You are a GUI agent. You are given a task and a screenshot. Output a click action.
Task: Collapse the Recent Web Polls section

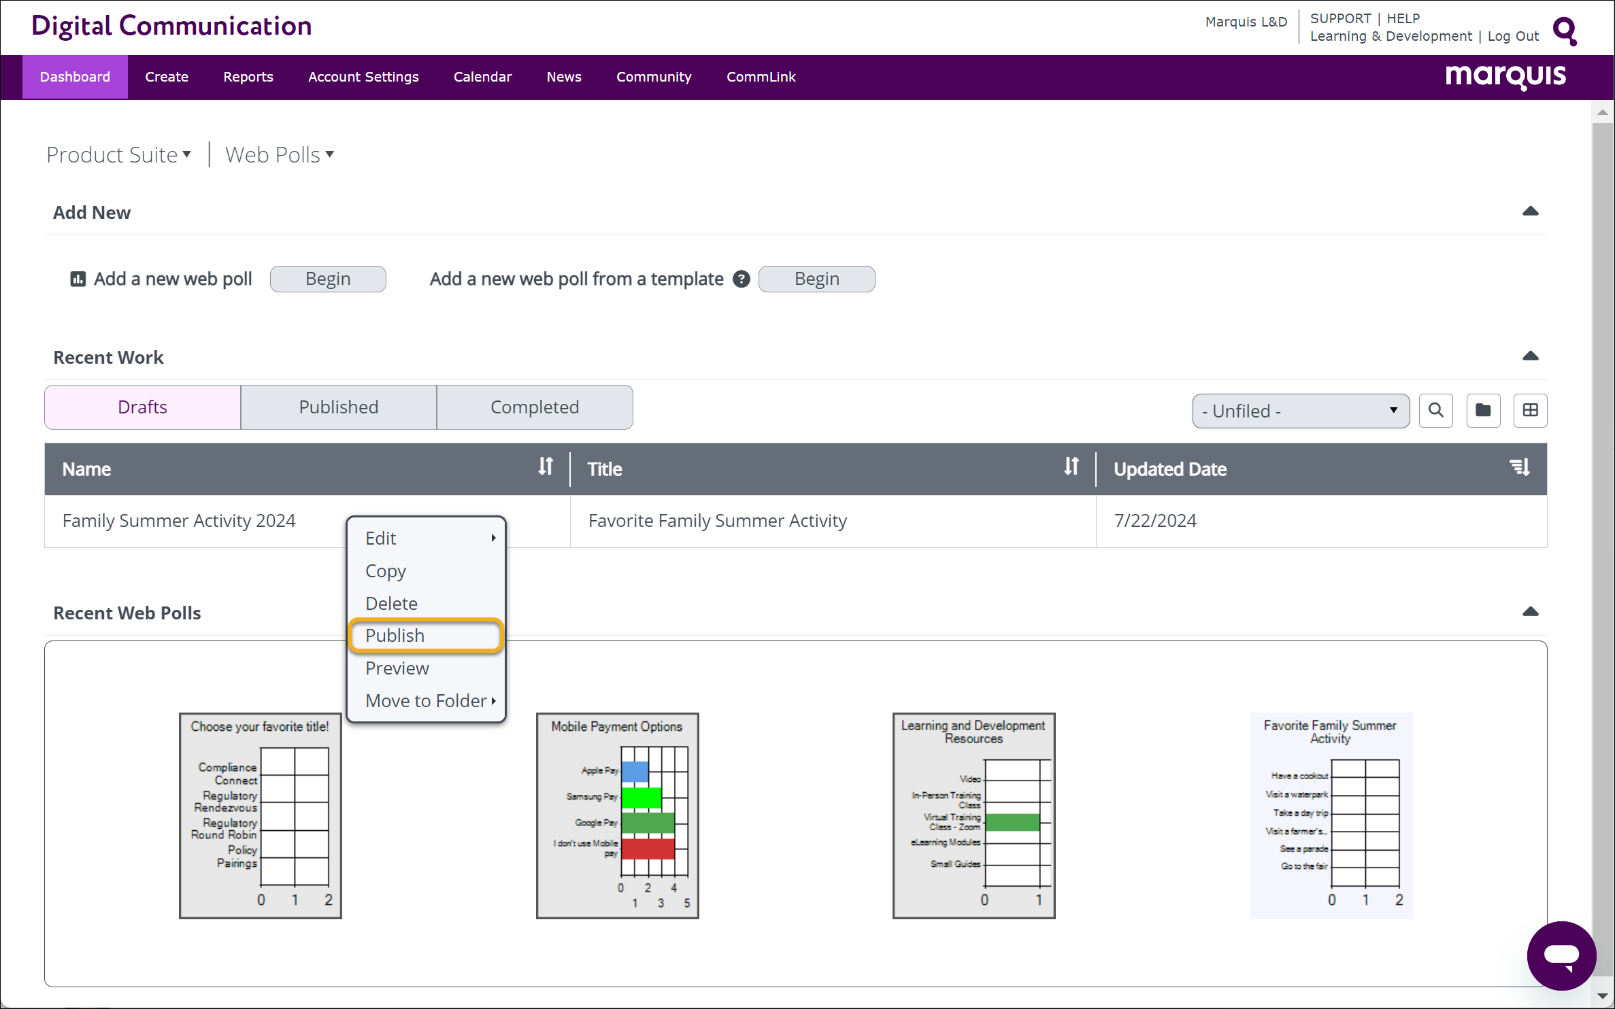click(x=1531, y=612)
